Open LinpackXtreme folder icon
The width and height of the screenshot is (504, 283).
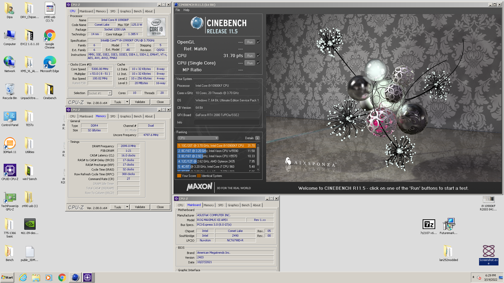(x=29, y=91)
